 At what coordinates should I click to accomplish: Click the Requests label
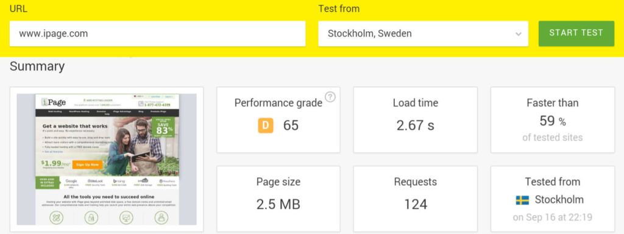pyautogui.click(x=416, y=182)
